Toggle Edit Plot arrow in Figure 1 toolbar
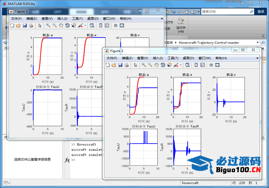The width and height of the screenshot is (269, 188). (40, 26)
